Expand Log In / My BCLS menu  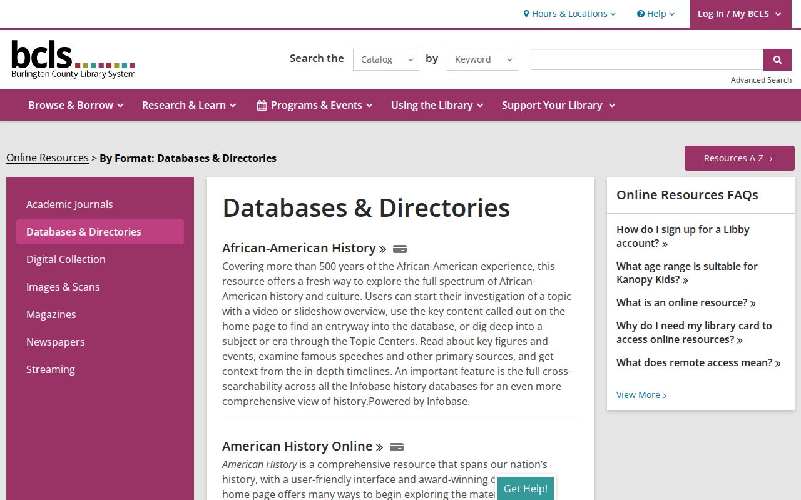click(741, 14)
